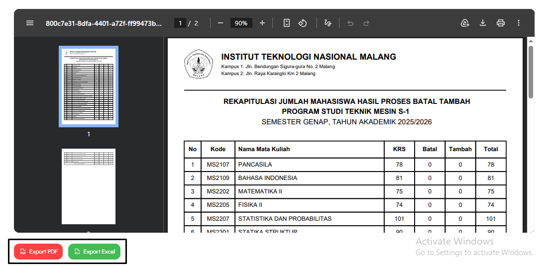Click the Total column header
This screenshot has height=267, width=551.
pyautogui.click(x=491, y=149)
